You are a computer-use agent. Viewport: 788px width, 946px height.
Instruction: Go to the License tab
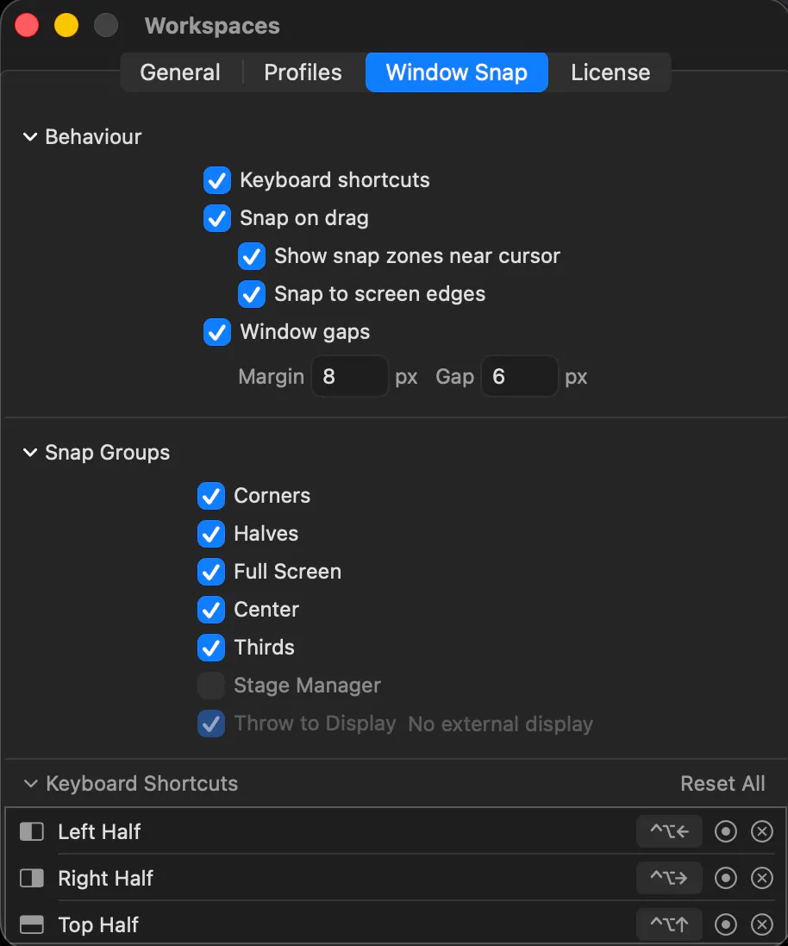pos(610,72)
